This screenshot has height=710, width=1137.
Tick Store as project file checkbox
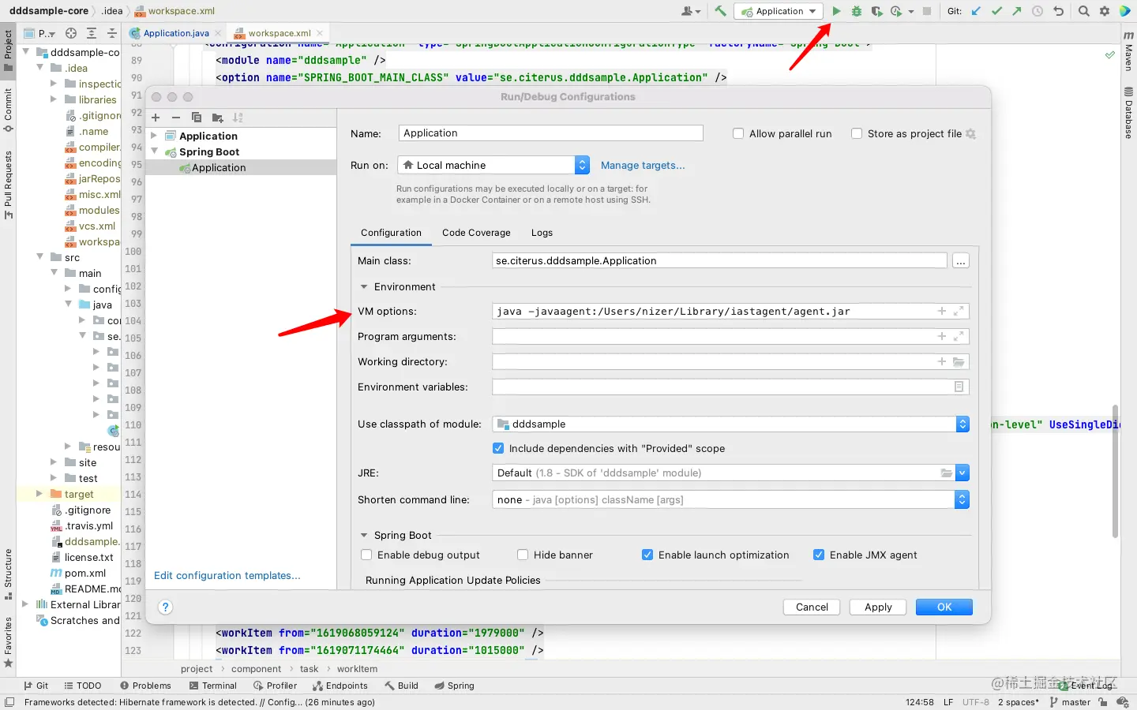[x=857, y=134]
